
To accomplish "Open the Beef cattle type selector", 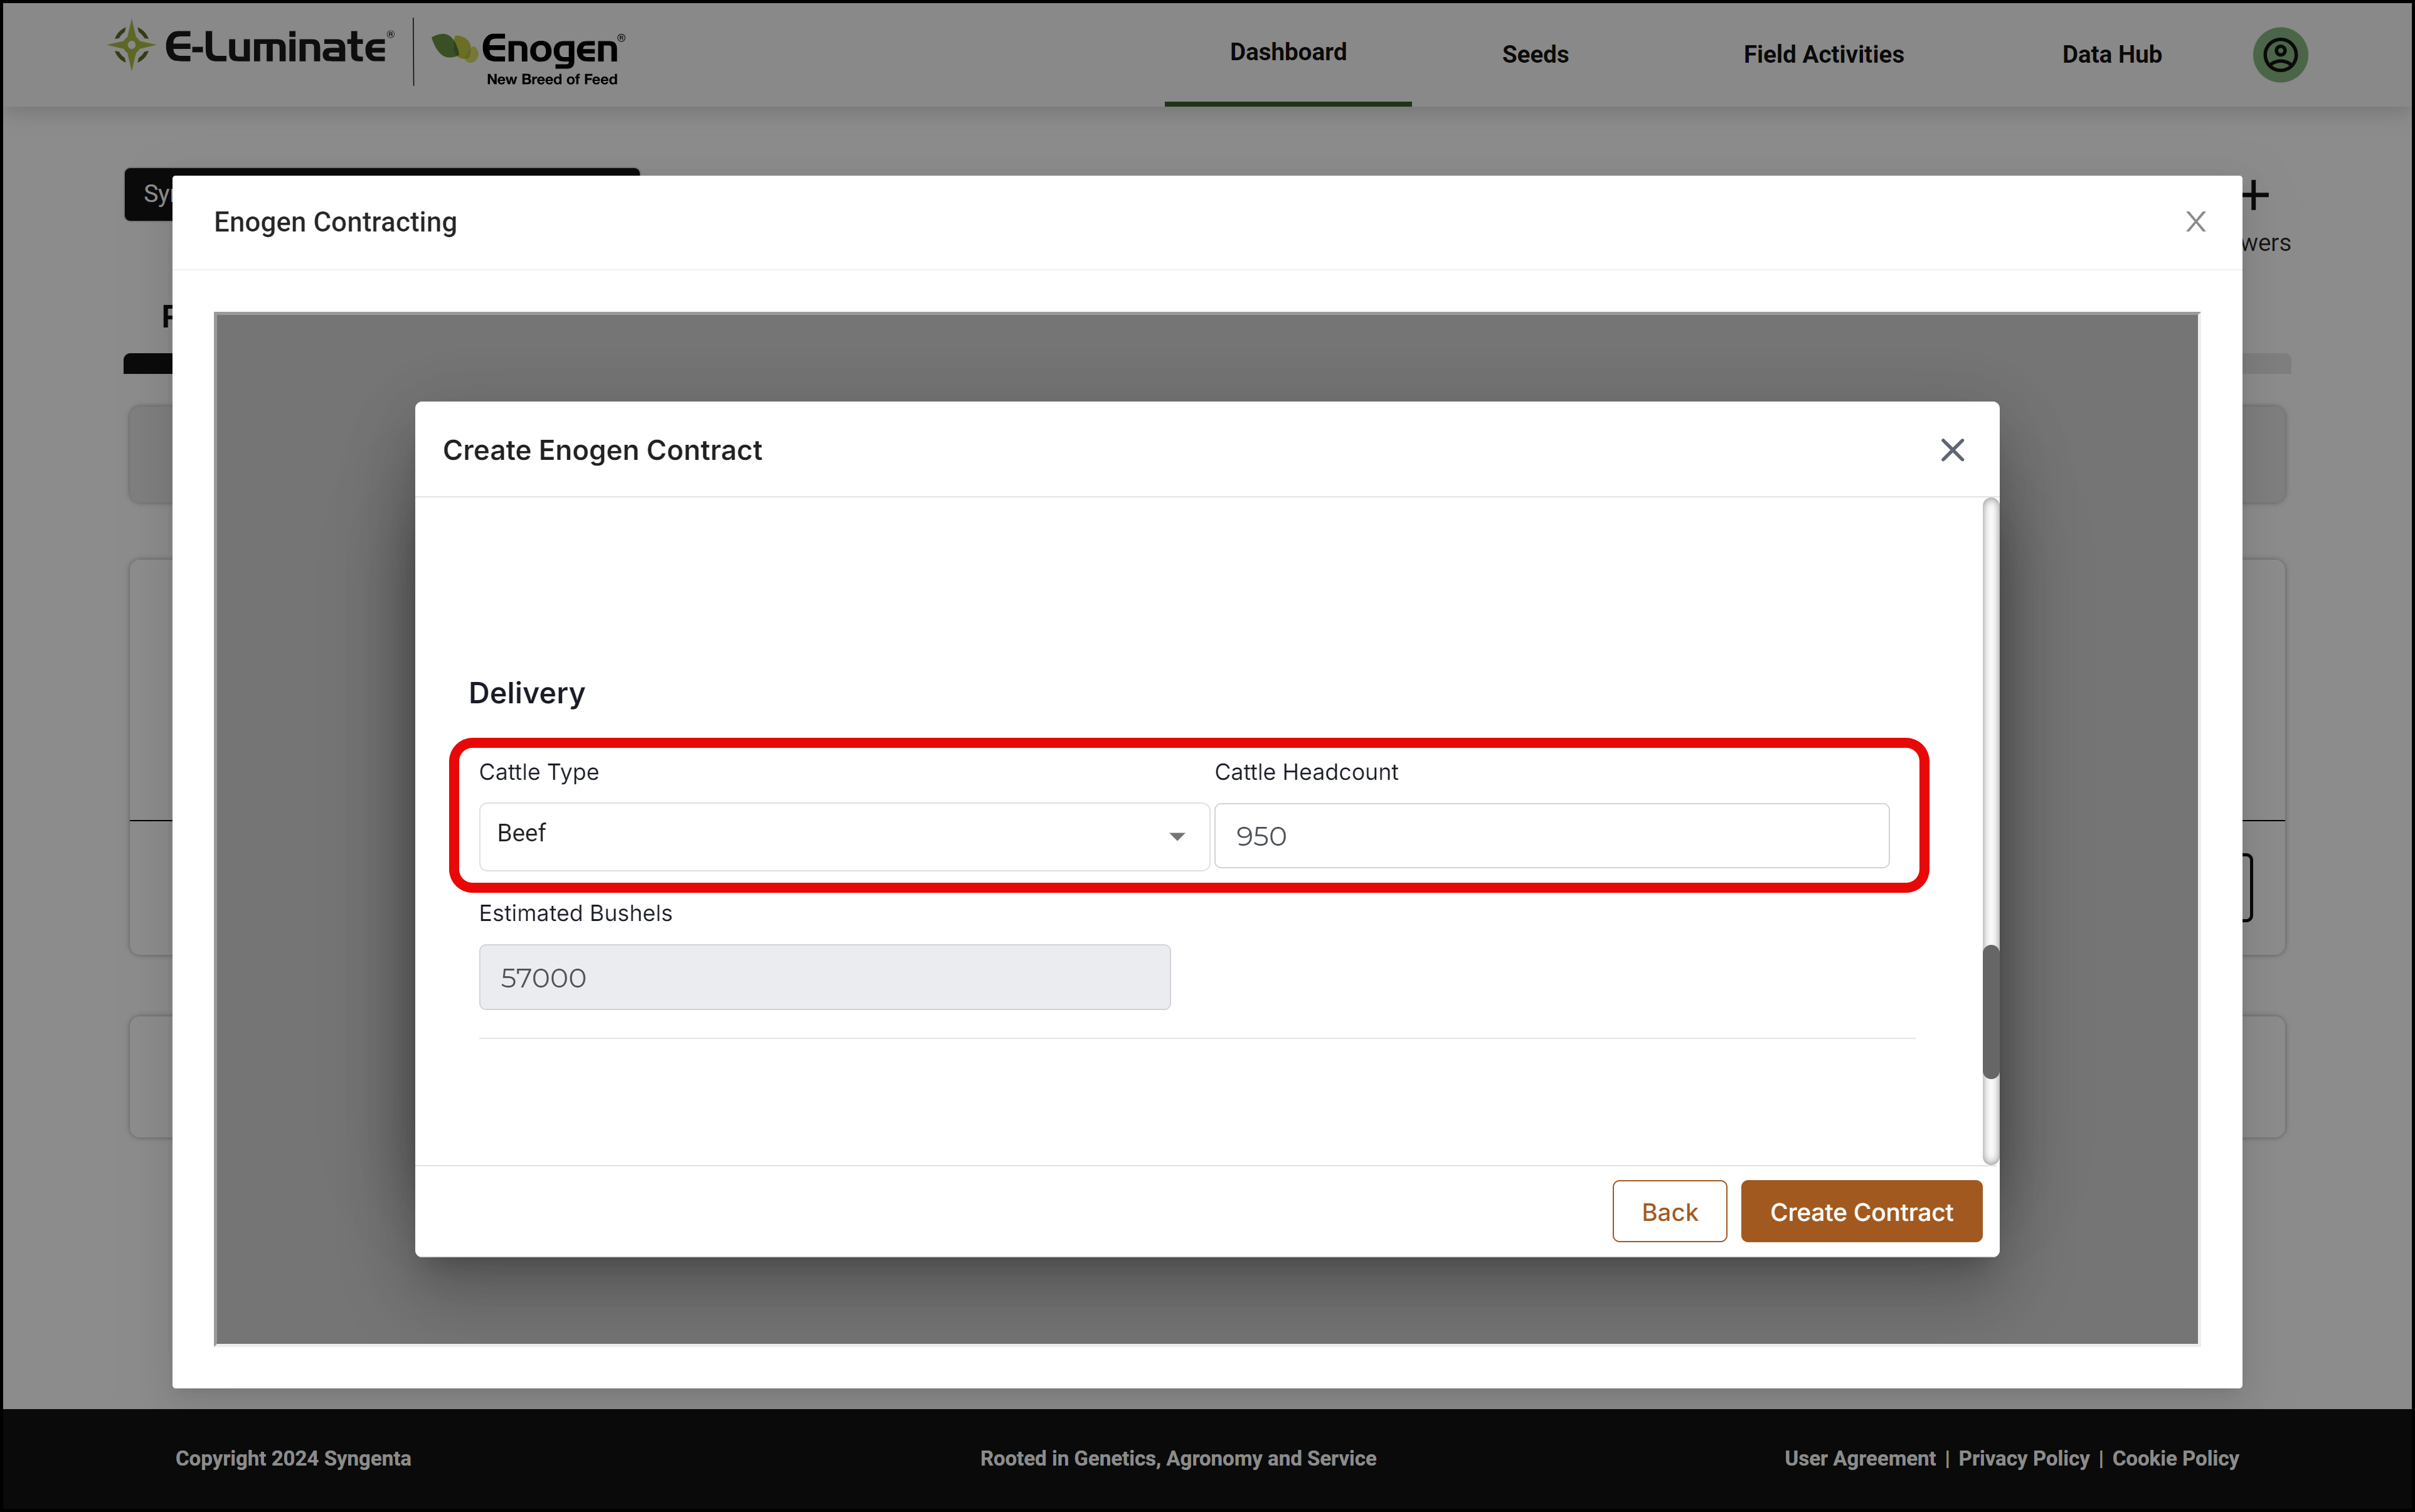I will (844, 836).
